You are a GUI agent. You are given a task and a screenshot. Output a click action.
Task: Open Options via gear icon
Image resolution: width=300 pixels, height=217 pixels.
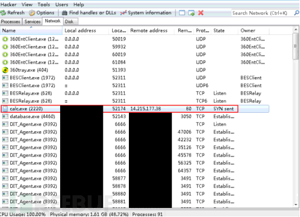[x=32, y=13]
